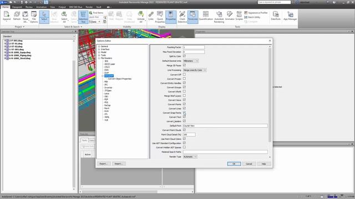Toggle the Use Point Cloud Colors checkbox
This screenshot has width=355, height=199.
[184, 139]
